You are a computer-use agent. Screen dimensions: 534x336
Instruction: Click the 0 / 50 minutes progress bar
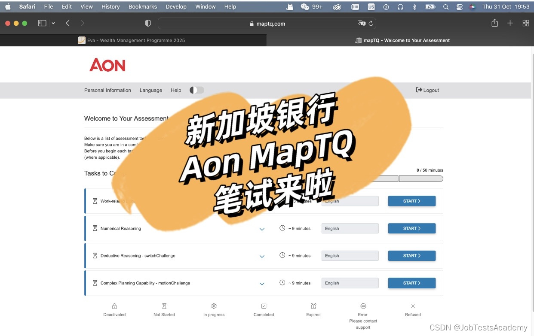[x=421, y=179]
